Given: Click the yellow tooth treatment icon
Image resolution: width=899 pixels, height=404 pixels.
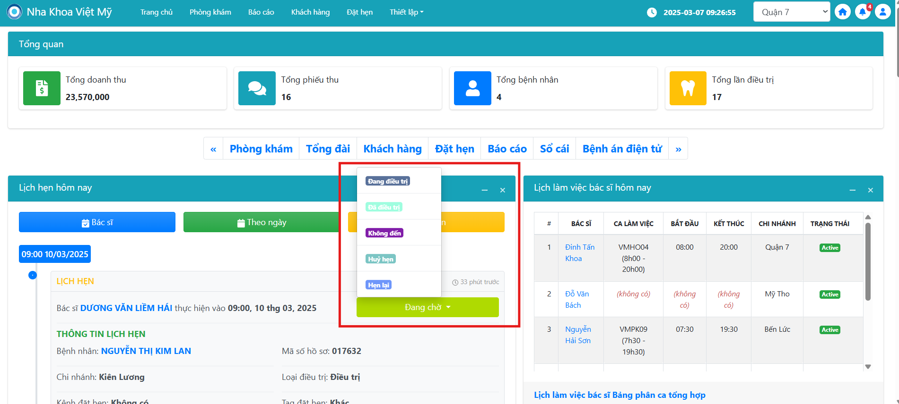Looking at the screenshot, I should click(x=688, y=88).
